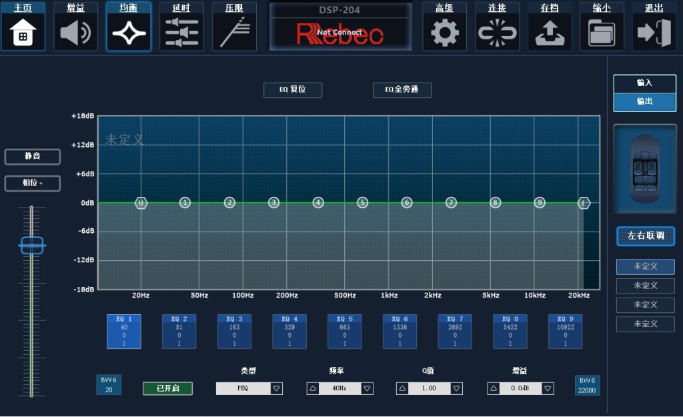
Task: Select the EQ 8 band tile
Action: tap(510, 331)
